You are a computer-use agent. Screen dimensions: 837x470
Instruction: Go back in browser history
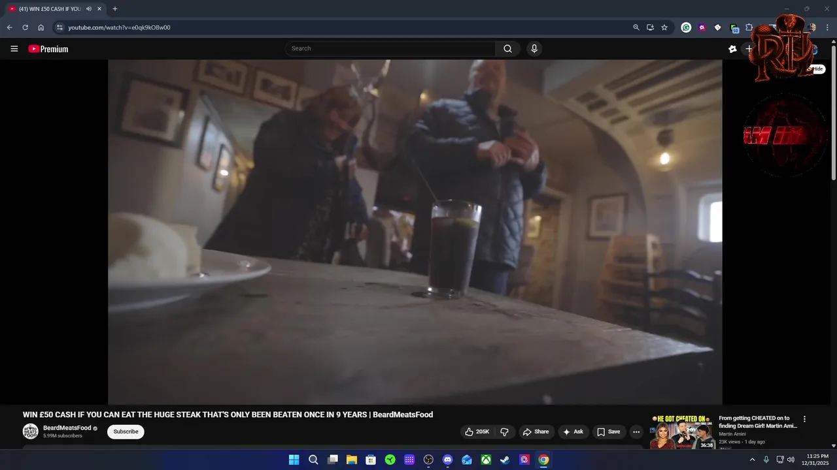point(9,27)
